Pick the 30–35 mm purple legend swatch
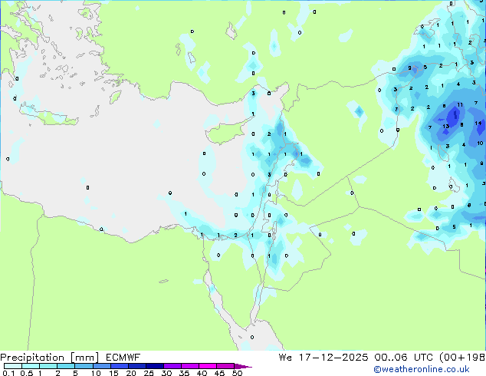The image size is (486, 376). [x=172, y=366]
